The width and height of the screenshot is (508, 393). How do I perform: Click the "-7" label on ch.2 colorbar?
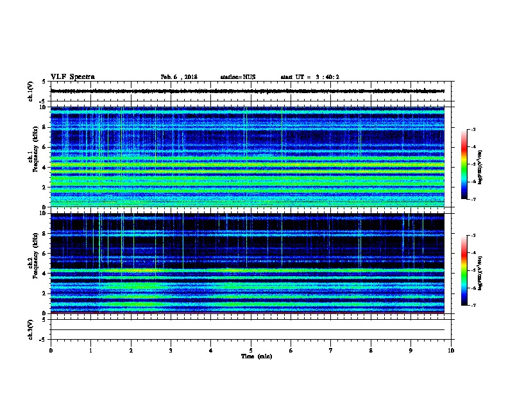click(473, 306)
